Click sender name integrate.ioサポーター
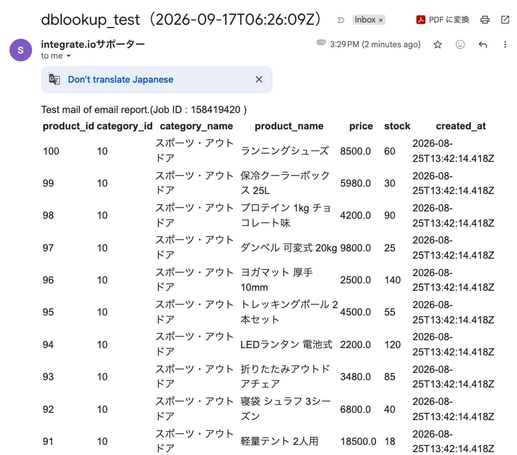Screen dimensions: 517x455 point(93,44)
